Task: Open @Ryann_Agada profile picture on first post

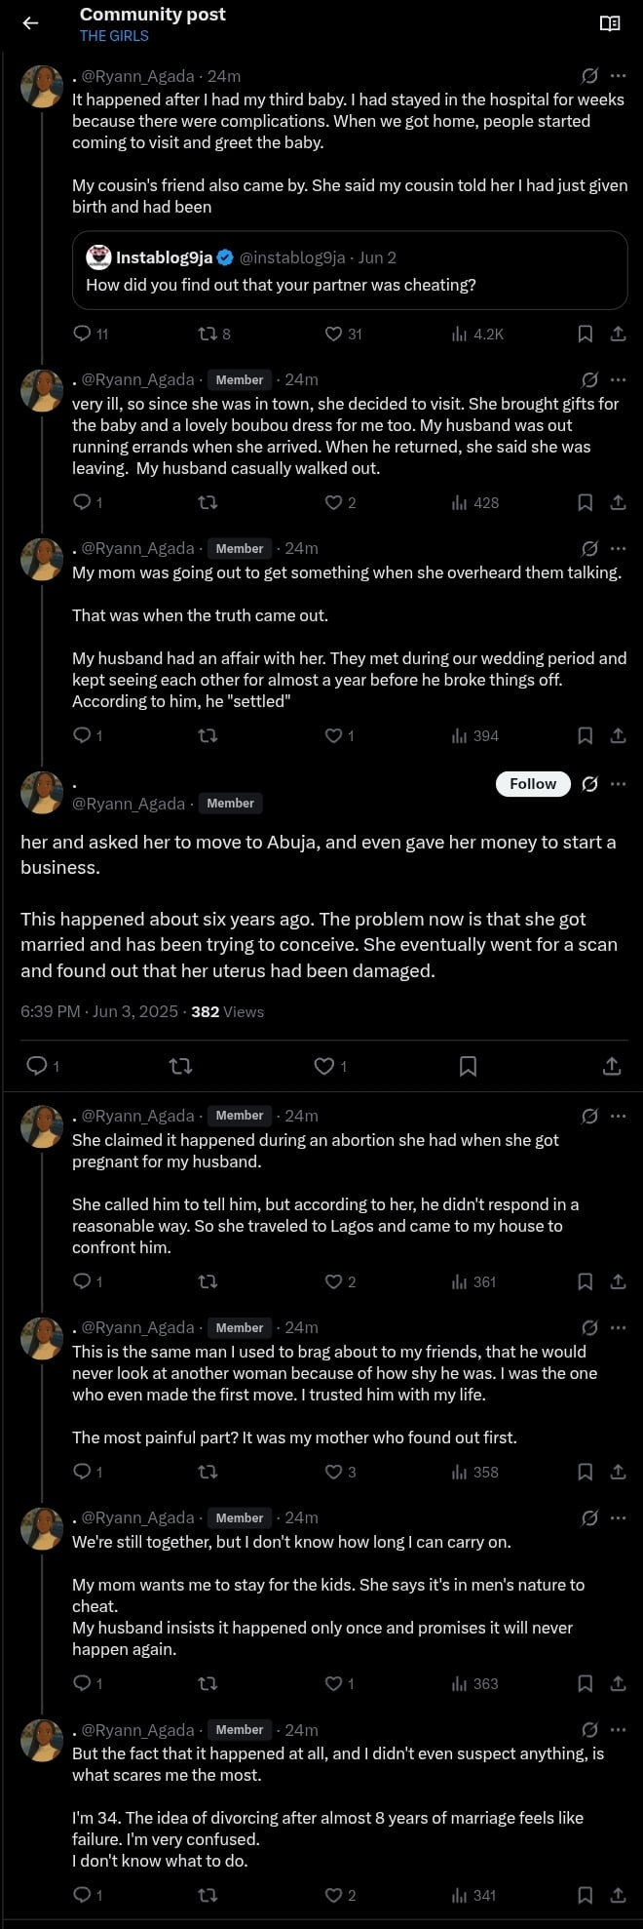Action: point(42,87)
